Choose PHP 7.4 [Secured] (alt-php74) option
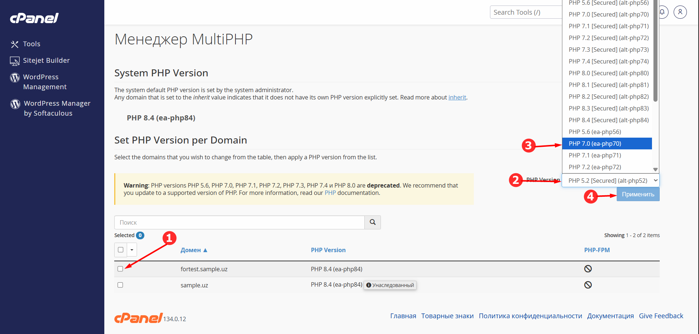This screenshot has height=334, width=699. (x=607, y=61)
